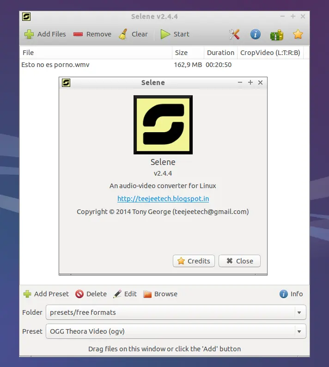Open About via blue info toolbar icon
This screenshot has width=329, height=367.
[255, 34]
